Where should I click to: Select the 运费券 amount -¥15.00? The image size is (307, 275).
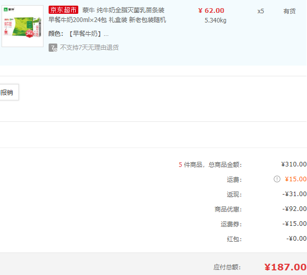click(x=295, y=224)
